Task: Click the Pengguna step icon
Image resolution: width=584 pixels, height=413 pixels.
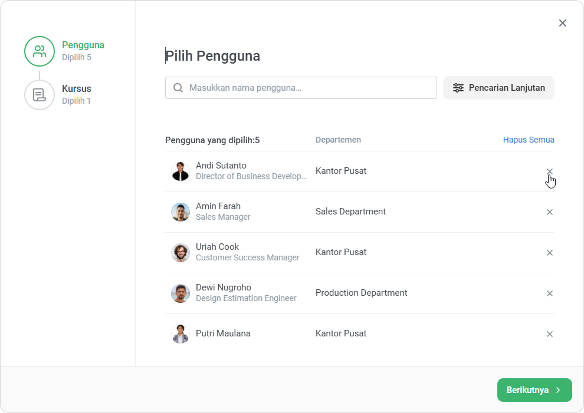Action: pyautogui.click(x=40, y=51)
